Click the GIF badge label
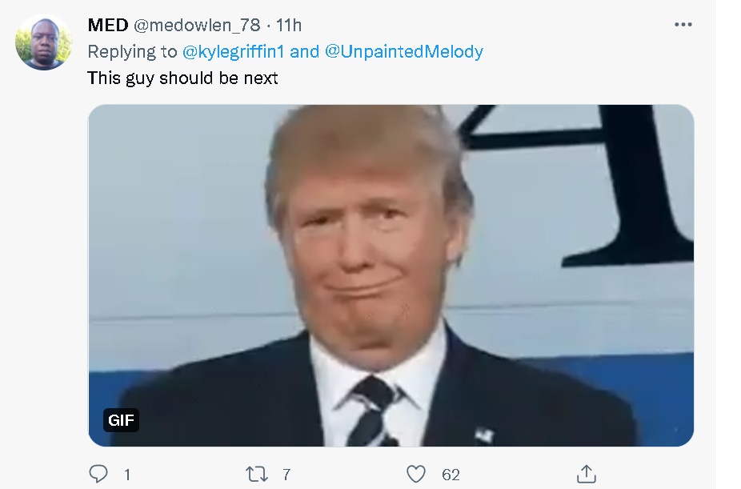This screenshot has width=741, height=489. [121, 420]
